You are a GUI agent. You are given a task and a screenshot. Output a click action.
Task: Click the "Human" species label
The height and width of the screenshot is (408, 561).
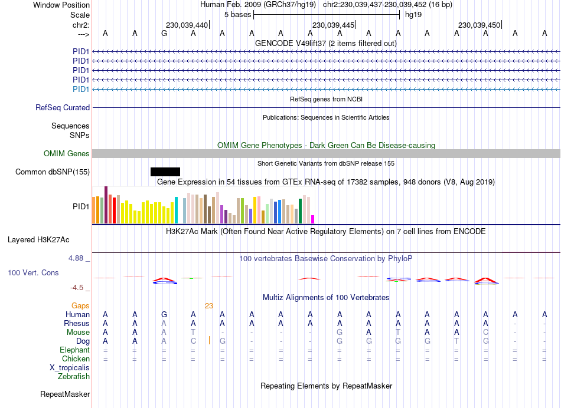77,314
